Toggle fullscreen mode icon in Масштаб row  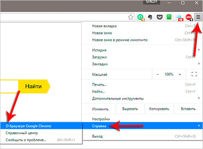click(x=194, y=74)
